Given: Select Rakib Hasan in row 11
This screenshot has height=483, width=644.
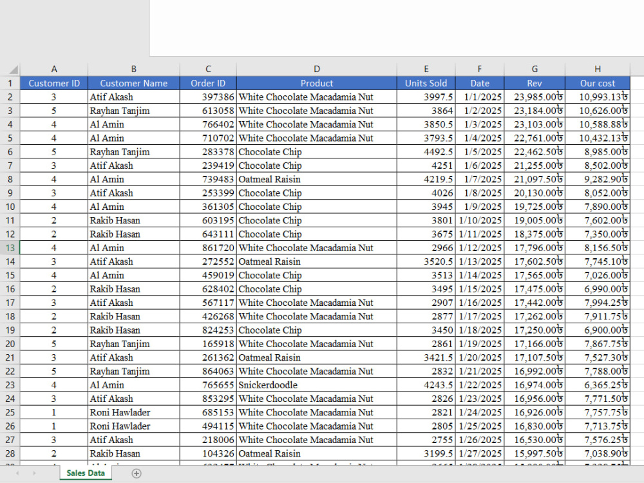Looking at the screenshot, I should pyautogui.click(x=134, y=220).
